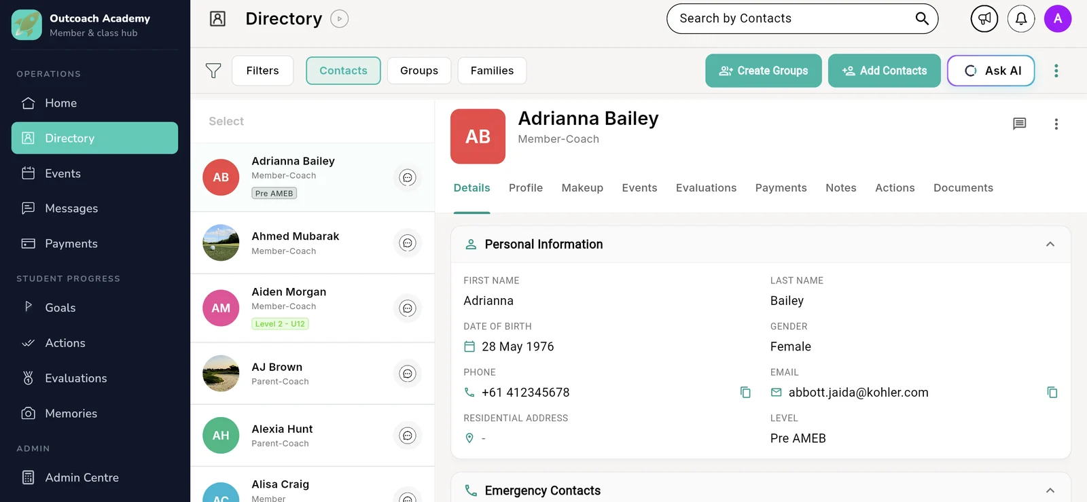
Task: Open Messages in sidebar
Action: point(94,209)
